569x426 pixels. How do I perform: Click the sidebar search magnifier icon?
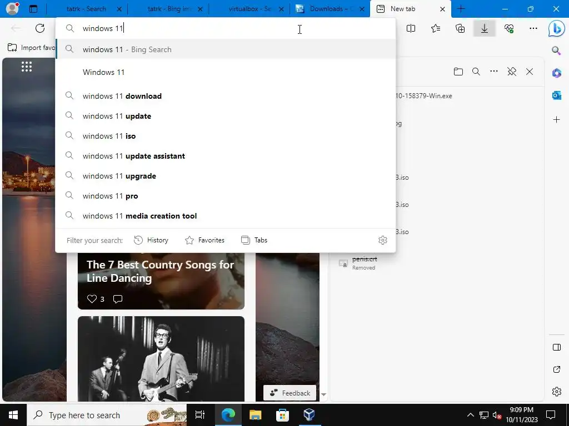tap(556, 50)
